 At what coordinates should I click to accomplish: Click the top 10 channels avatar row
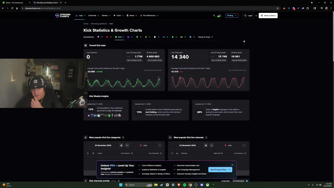point(104,115)
